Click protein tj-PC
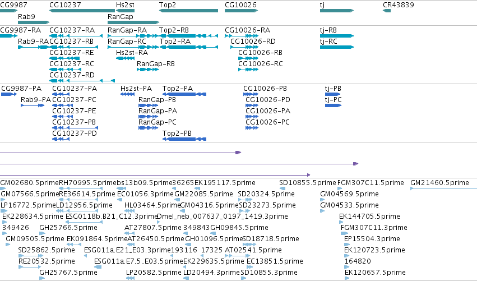The image size is (477, 281). pyautogui.click(x=333, y=105)
